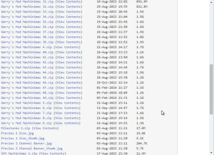The width and height of the screenshot is (214, 155).
Task: View Contents of Machinimas 47.zip
Action: point(69,88)
